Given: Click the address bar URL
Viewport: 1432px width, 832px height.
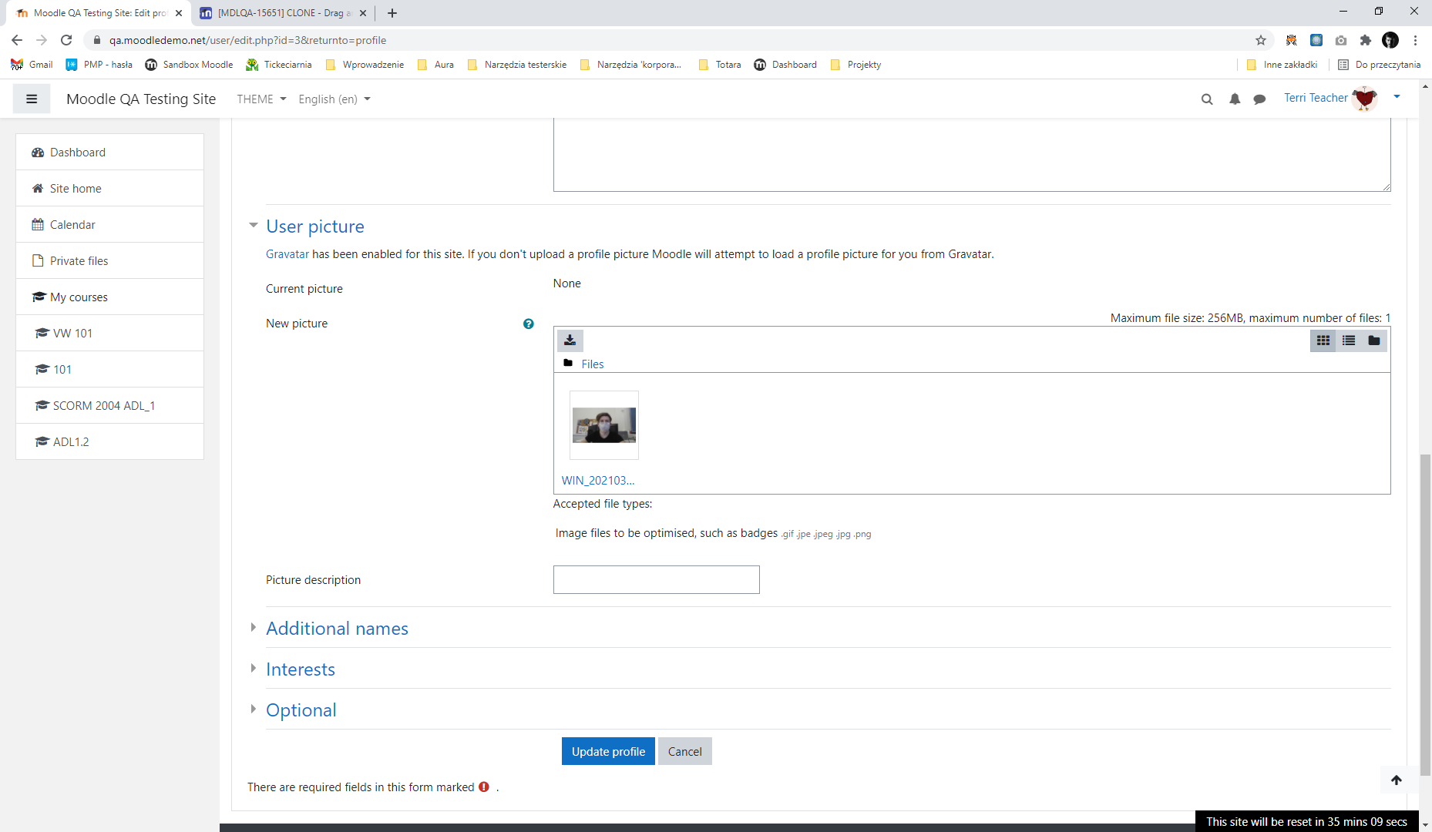Looking at the screenshot, I should point(247,40).
